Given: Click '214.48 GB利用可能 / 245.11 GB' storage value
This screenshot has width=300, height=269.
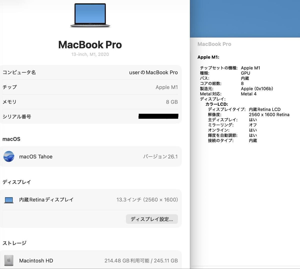Looking at the screenshot, I should (141, 260).
